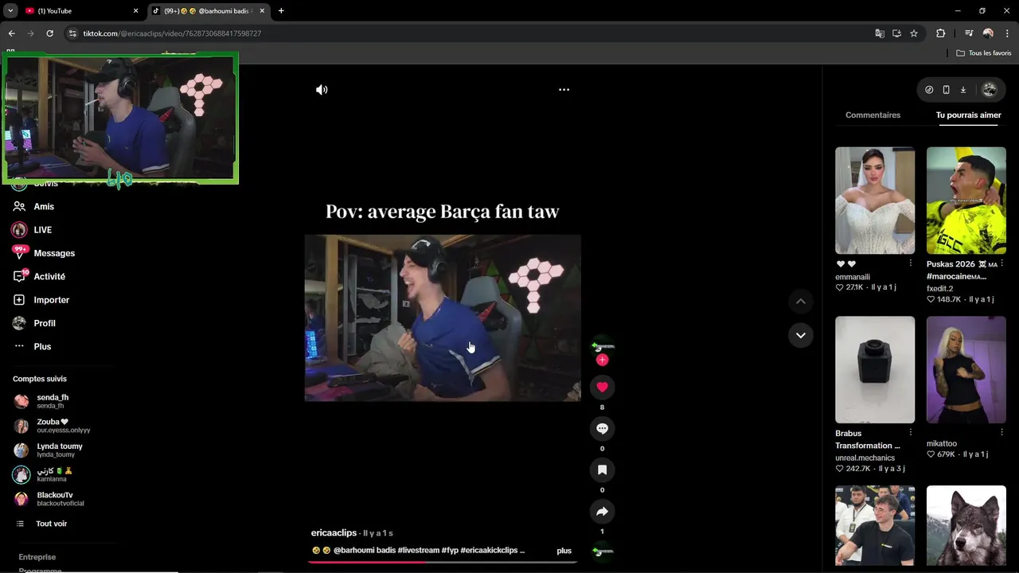Open the Tous les favoris folder
Screen dimensions: 1019x573
point(984,53)
